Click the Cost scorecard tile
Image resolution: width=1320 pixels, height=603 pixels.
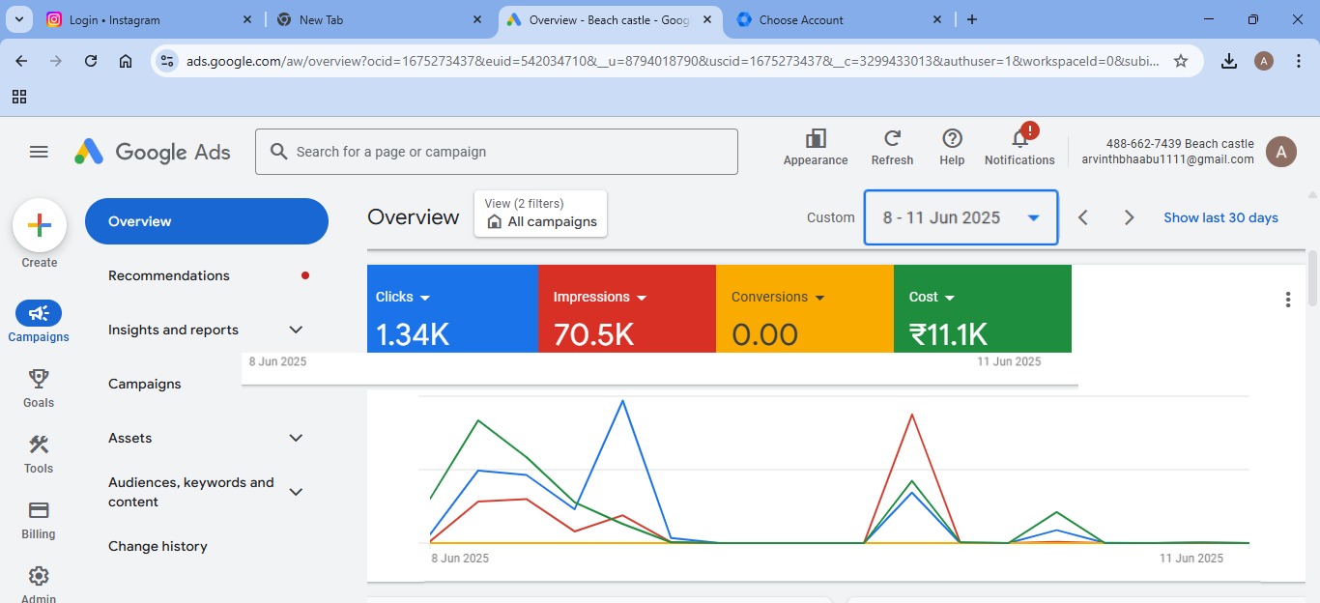pyautogui.click(x=983, y=308)
